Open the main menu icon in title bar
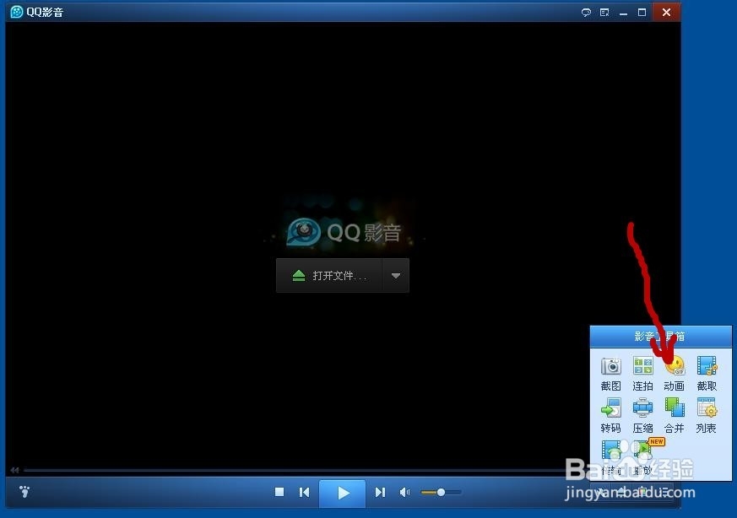 [604, 12]
